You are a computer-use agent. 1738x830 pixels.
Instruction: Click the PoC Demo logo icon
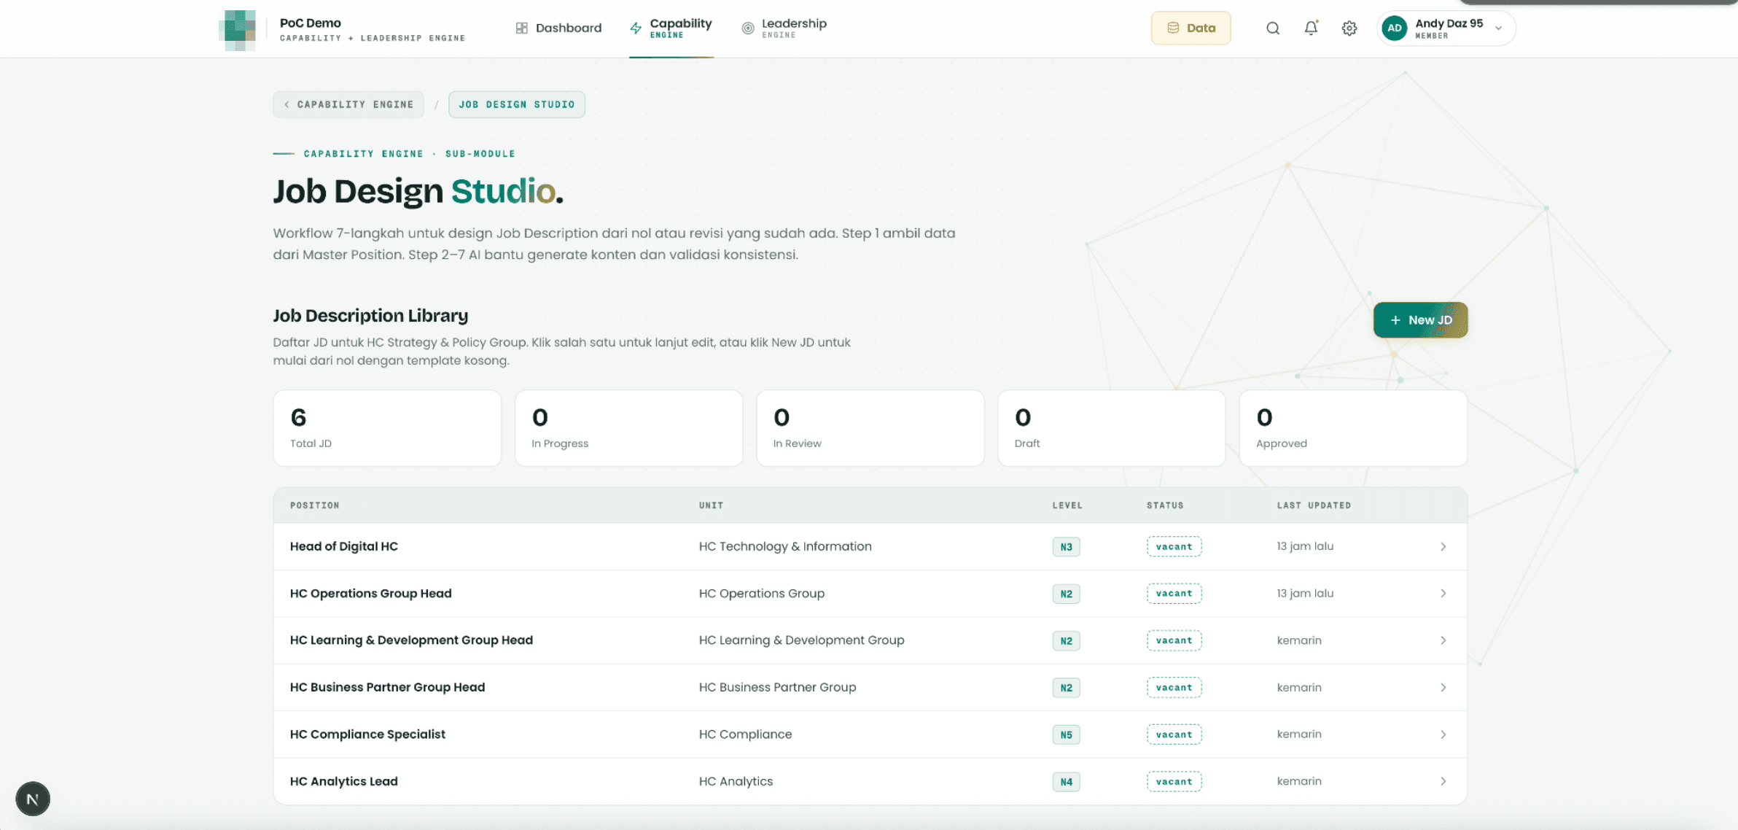238,30
